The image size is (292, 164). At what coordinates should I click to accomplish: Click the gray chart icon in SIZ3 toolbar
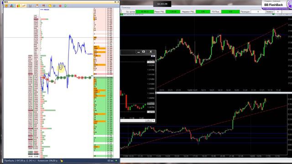(x=30, y=6)
